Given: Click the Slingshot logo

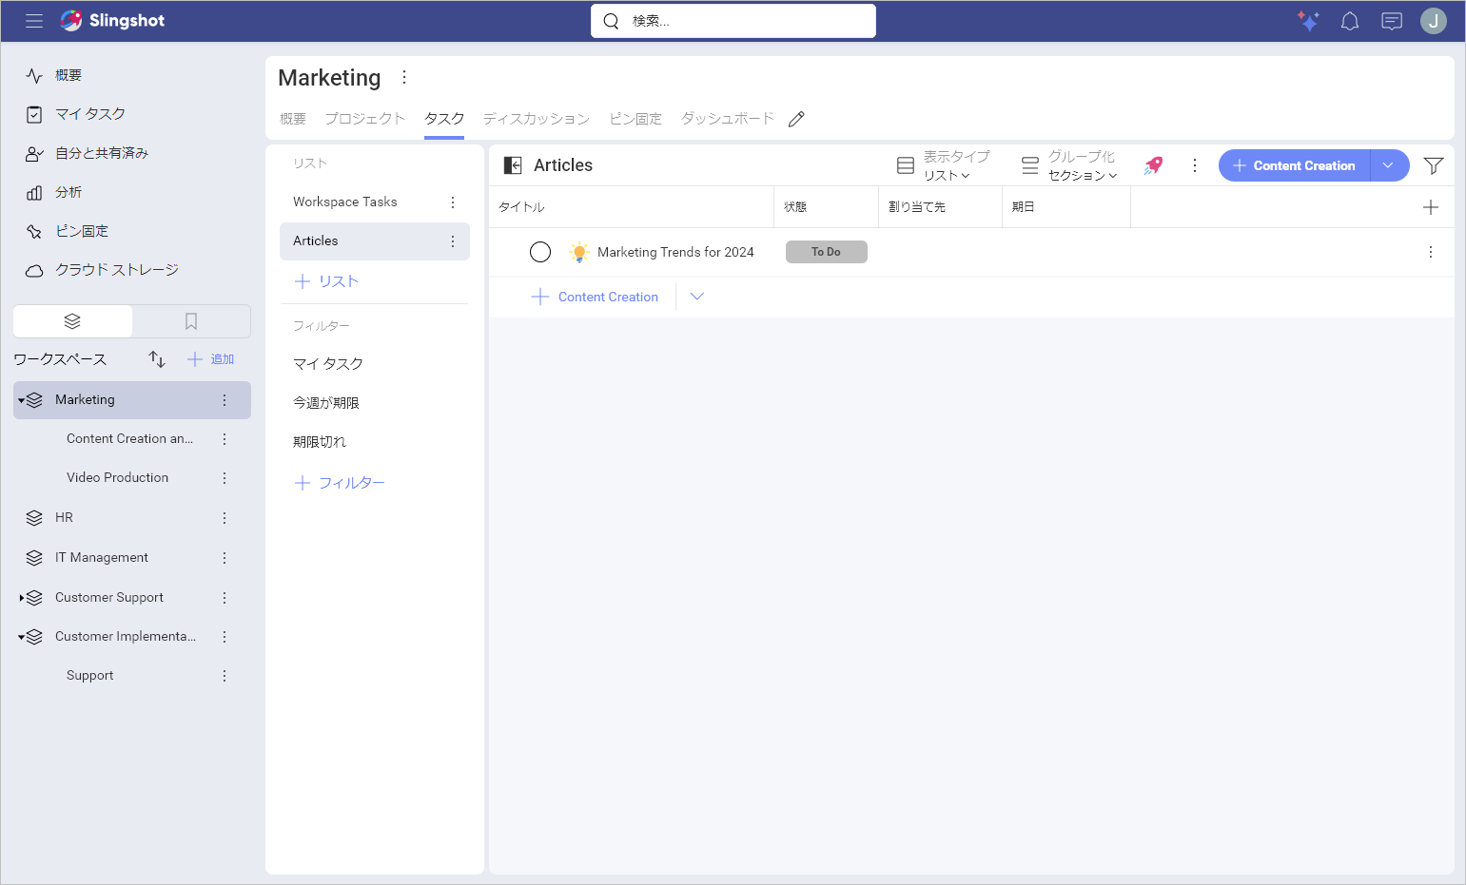Looking at the screenshot, I should tap(112, 21).
